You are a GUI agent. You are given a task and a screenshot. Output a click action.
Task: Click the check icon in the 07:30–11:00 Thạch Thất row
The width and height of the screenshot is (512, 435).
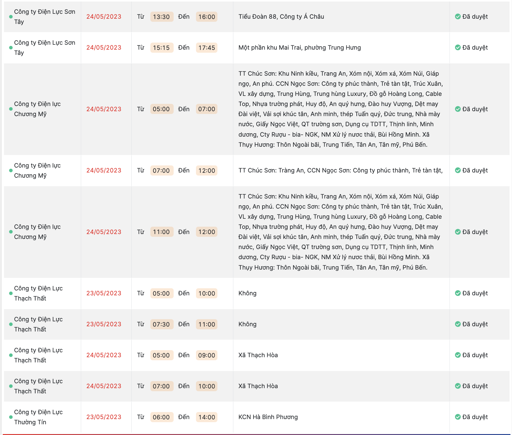458,324
